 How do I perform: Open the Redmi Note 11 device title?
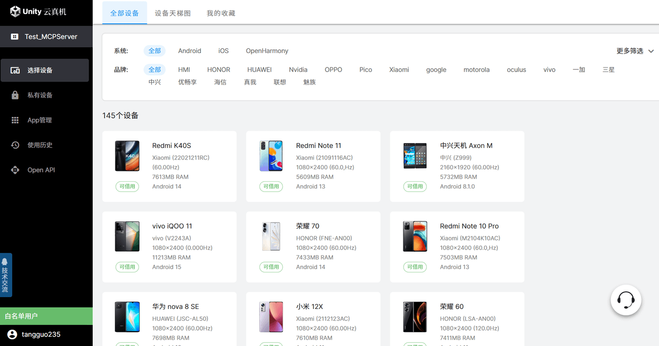click(318, 146)
